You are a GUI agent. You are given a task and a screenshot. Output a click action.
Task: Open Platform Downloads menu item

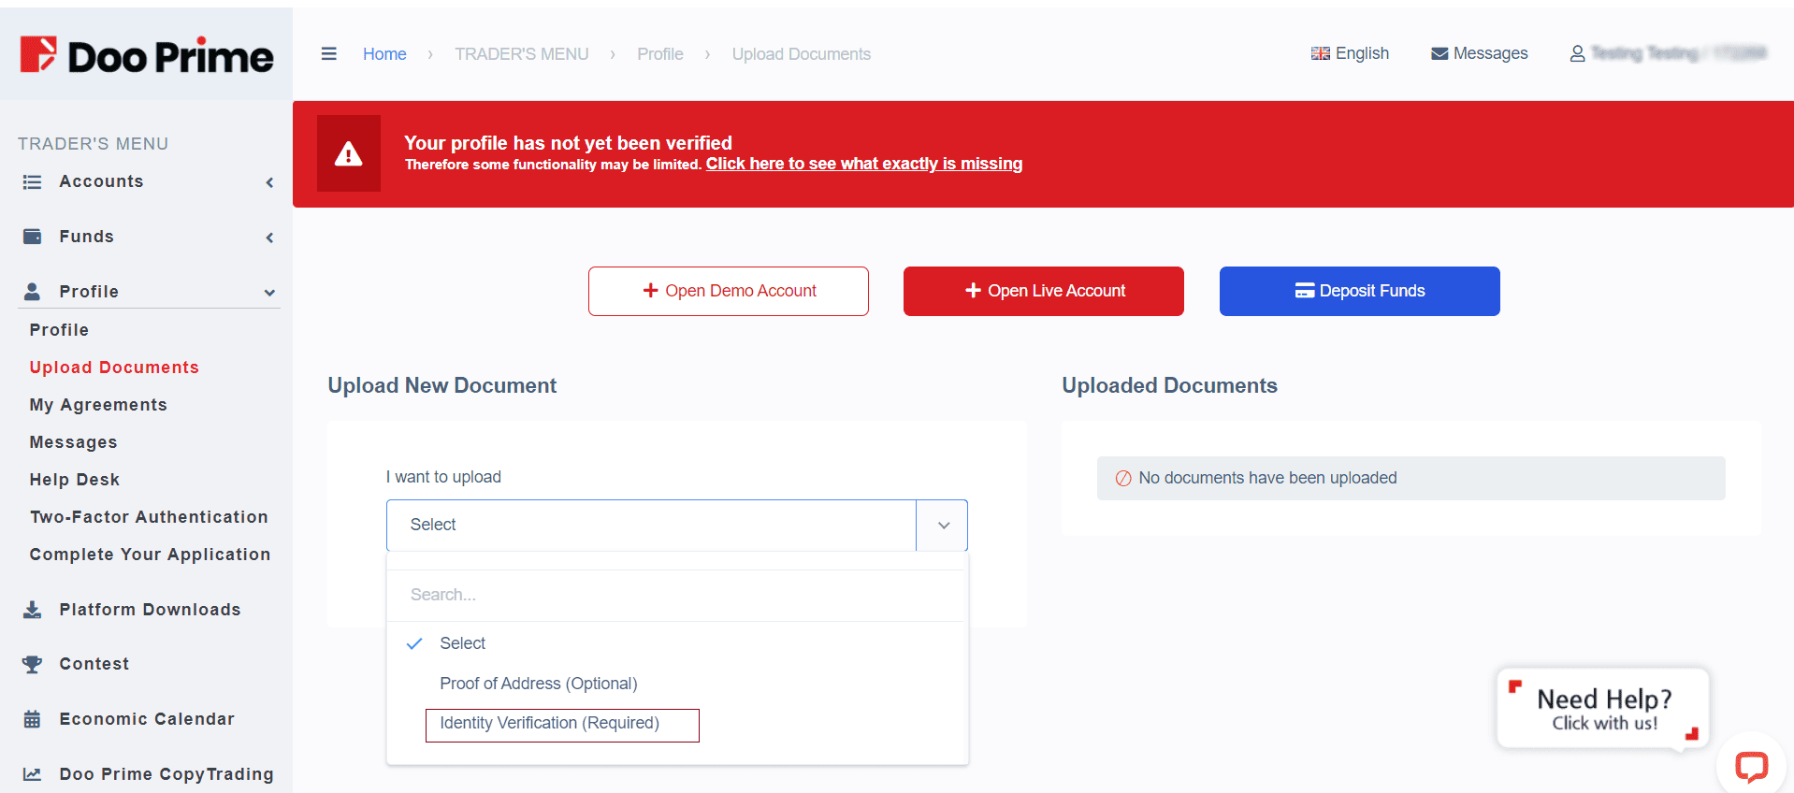150,610
